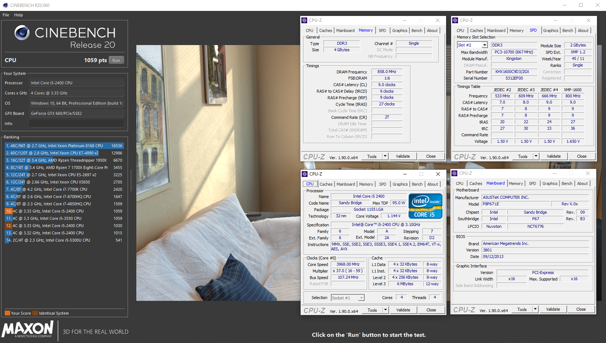
Task: Click the Cinebench icon in the title bar
Action: click(x=5, y=5)
